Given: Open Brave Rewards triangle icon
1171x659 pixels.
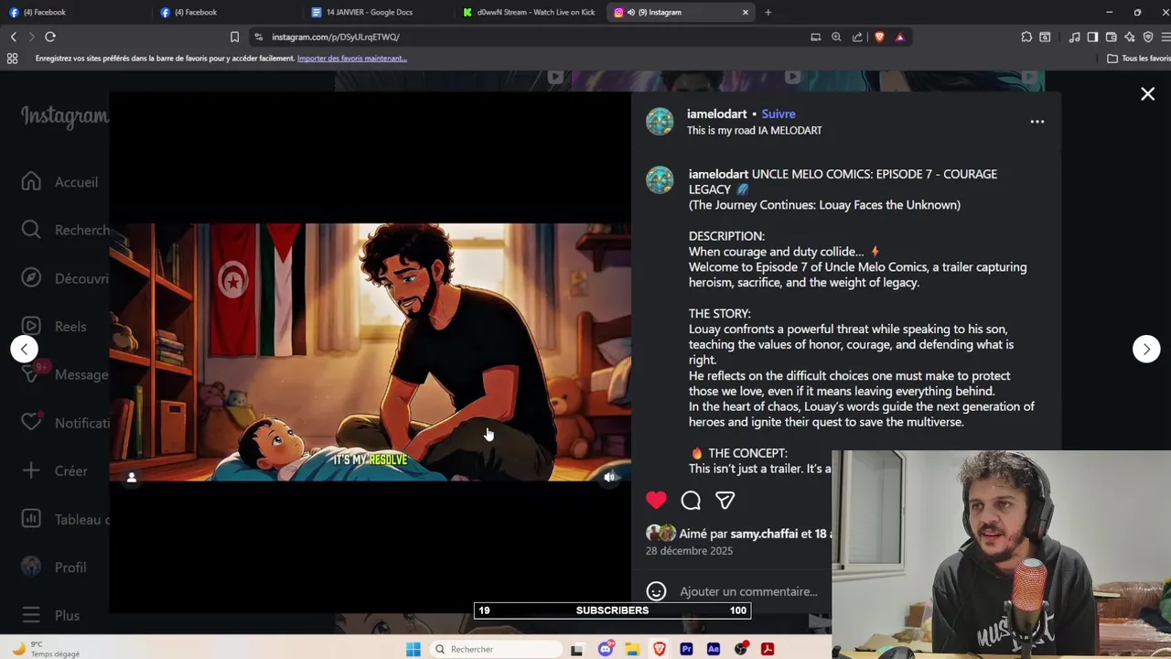Looking at the screenshot, I should [900, 37].
